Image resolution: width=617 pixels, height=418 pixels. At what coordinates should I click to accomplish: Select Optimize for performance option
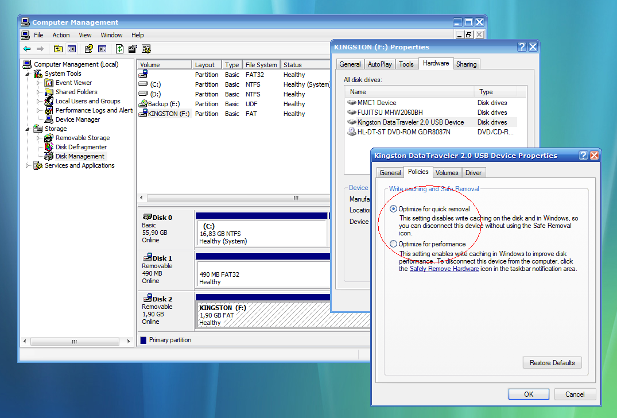(393, 244)
